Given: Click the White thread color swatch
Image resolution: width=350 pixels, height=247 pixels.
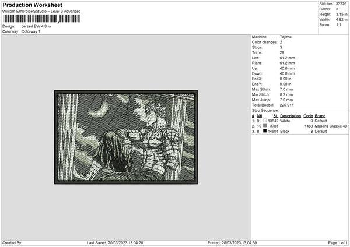Looking at the screenshot, I should pyautogui.click(x=265, y=121).
